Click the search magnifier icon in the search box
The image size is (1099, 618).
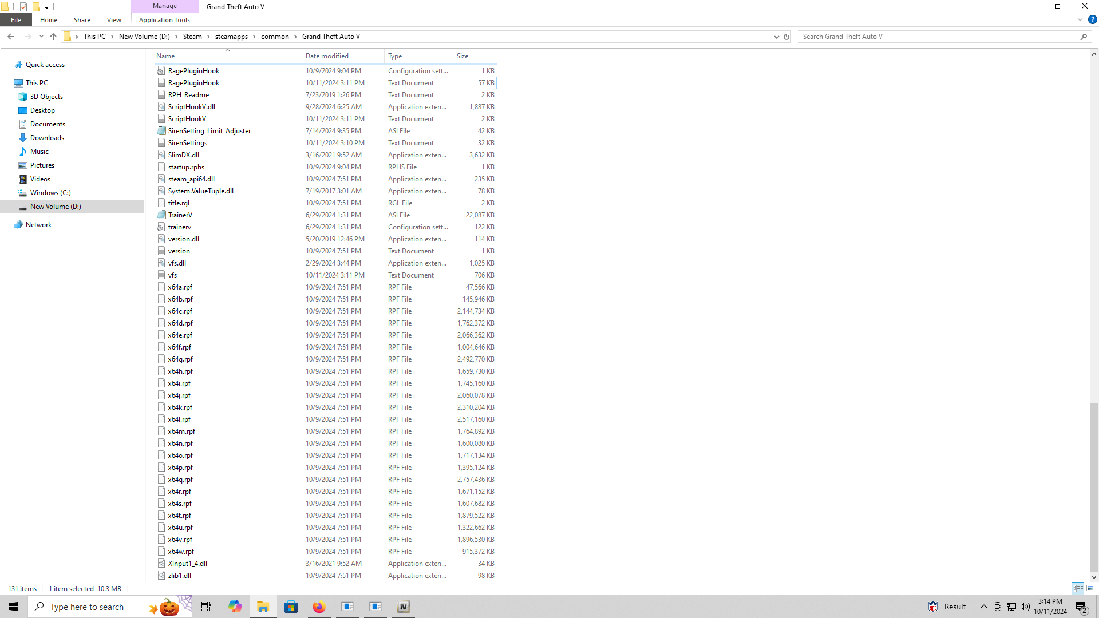[1084, 37]
